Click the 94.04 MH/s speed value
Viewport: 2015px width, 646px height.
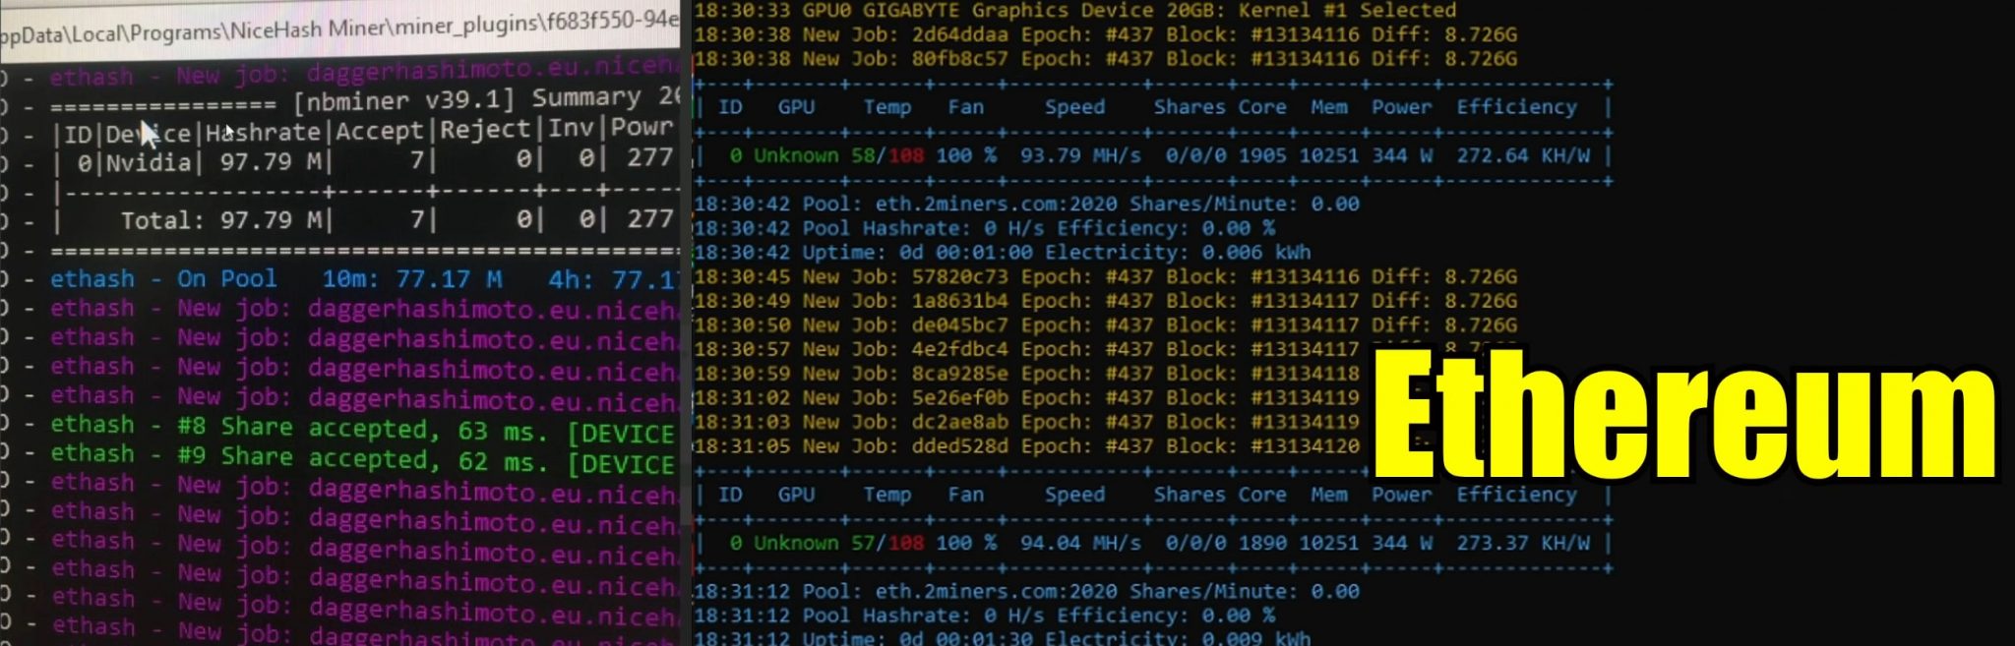[x=1079, y=543]
